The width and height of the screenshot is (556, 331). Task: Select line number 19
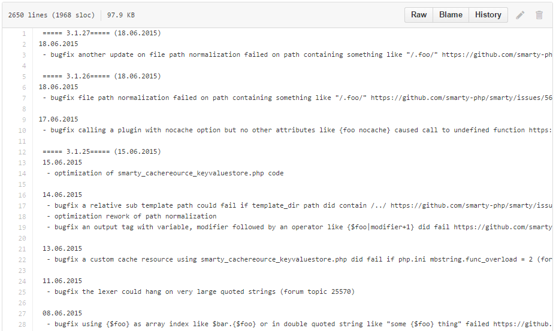22,227
